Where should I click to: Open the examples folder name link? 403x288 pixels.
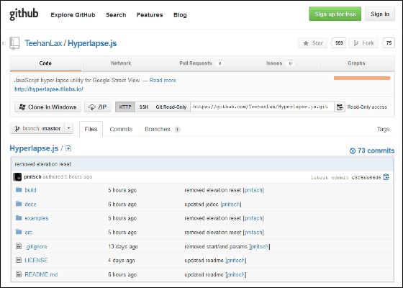pos(37,218)
